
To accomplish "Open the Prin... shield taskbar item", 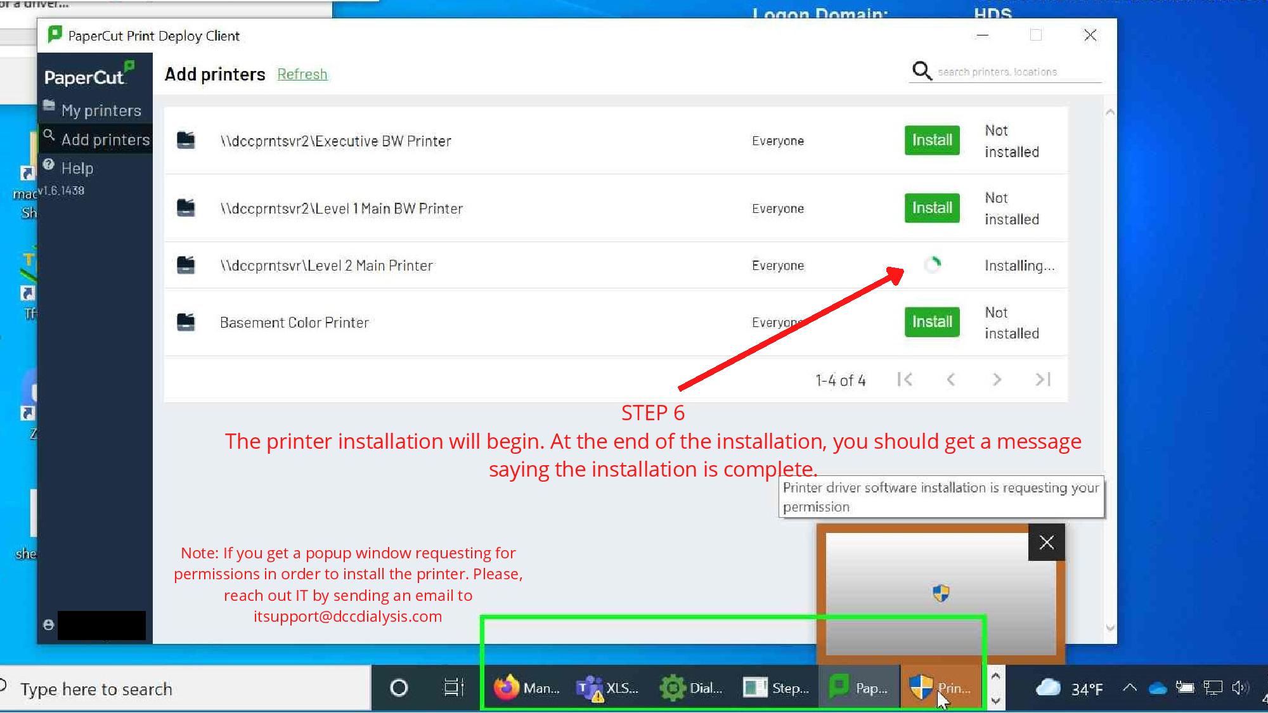I will click(x=941, y=688).
